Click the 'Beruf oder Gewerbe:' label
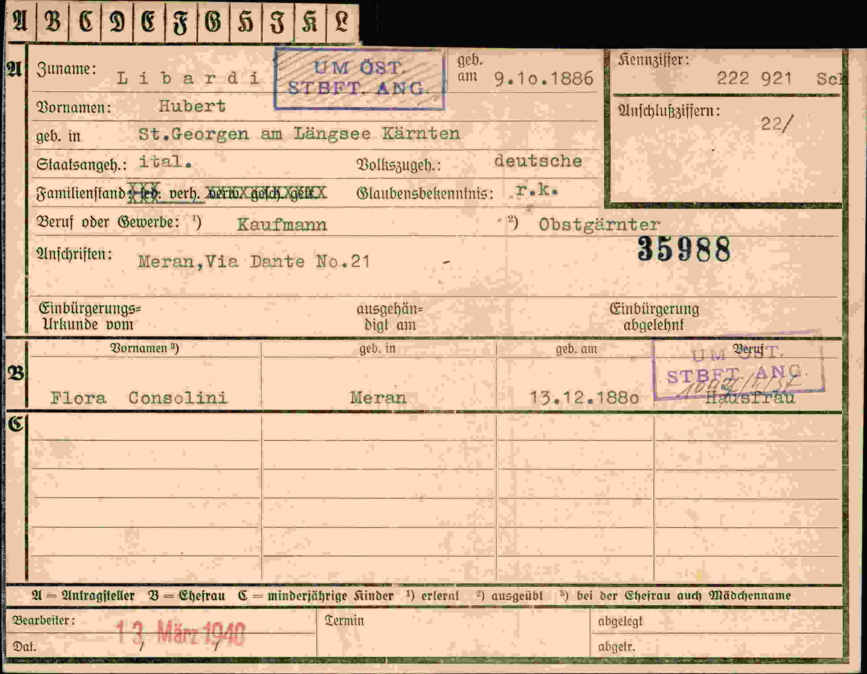 click(x=108, y=222)
